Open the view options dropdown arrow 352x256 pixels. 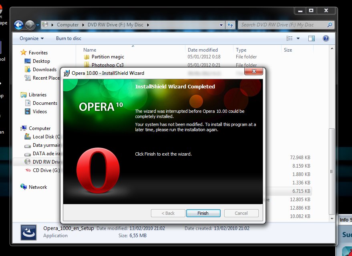(x=298, y=38)
